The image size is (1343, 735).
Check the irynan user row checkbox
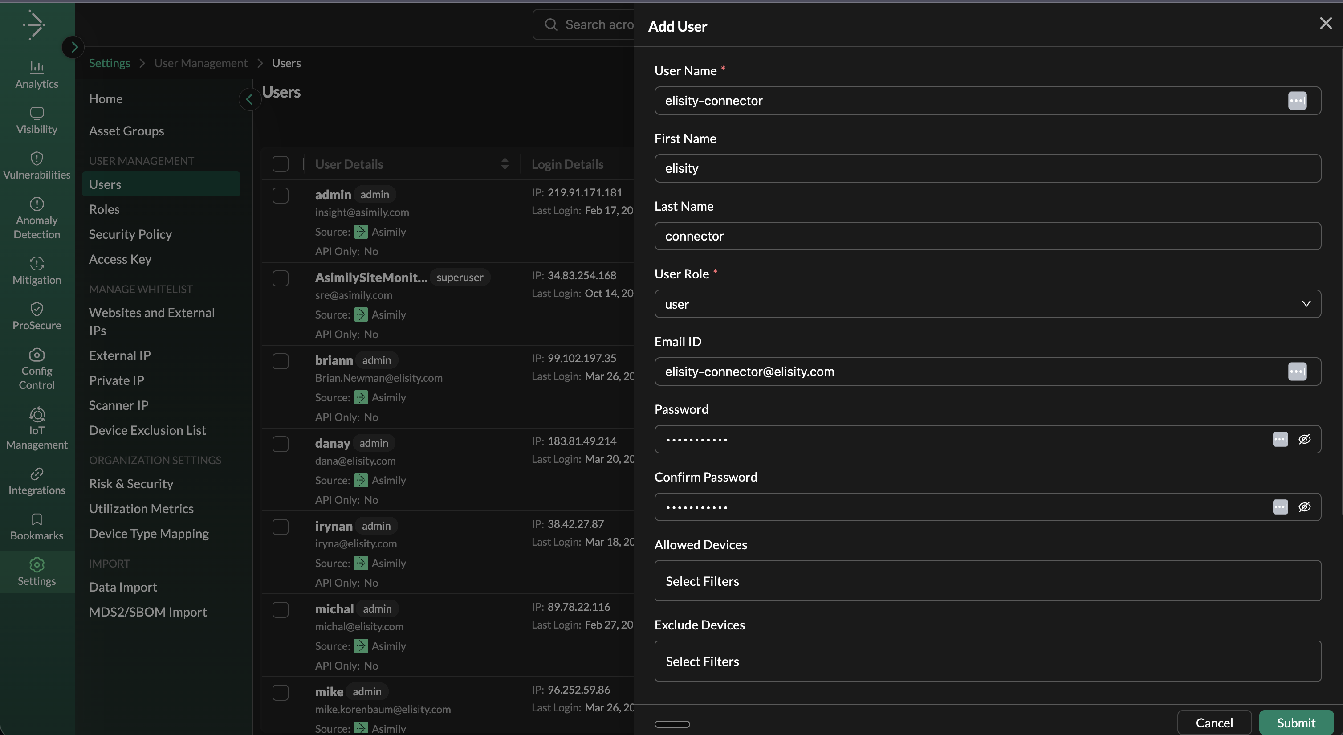click(281, 527)
